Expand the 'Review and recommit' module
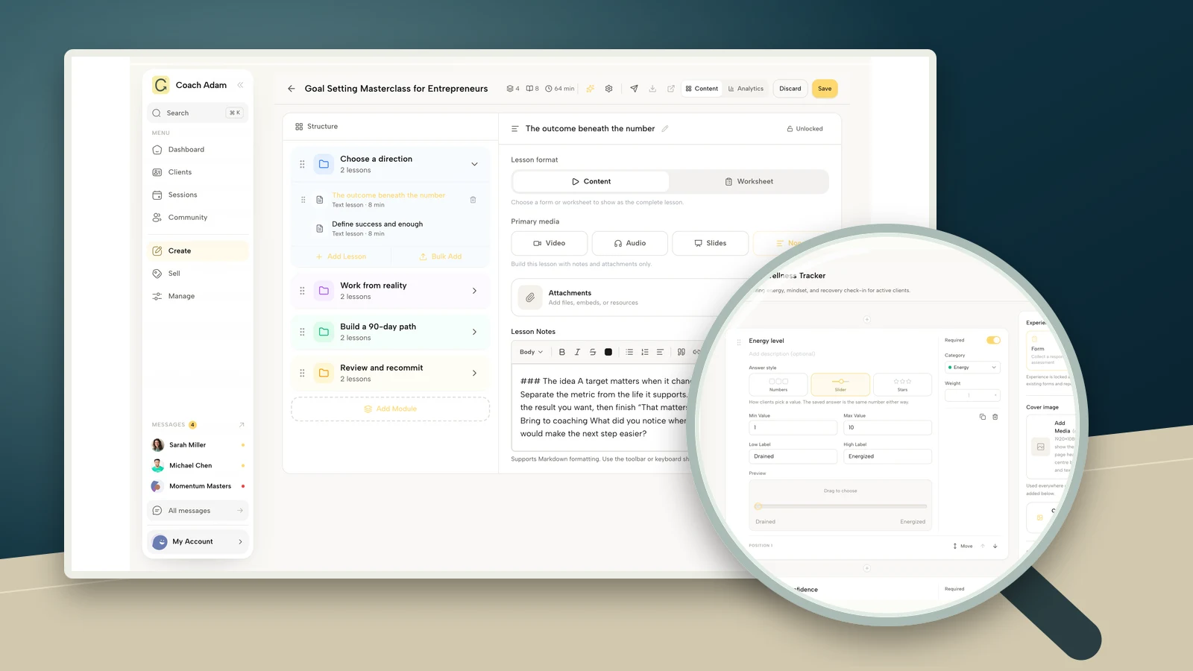This screenshot has width=1193, height=671. (474, 373)
